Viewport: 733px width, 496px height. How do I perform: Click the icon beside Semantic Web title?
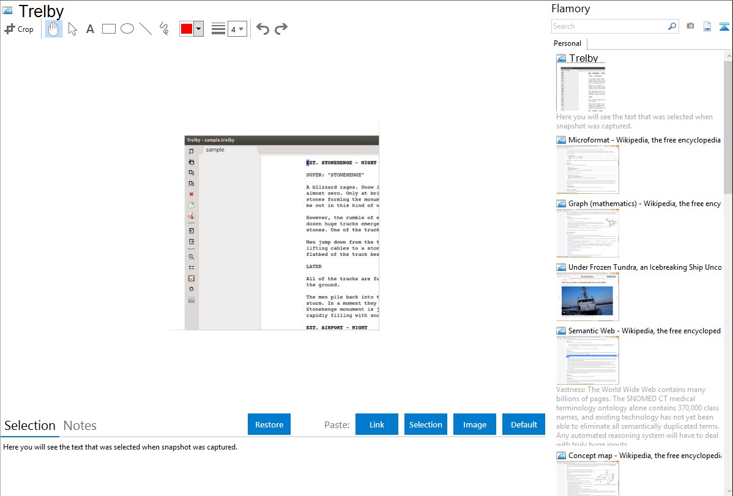pos(561,331)
